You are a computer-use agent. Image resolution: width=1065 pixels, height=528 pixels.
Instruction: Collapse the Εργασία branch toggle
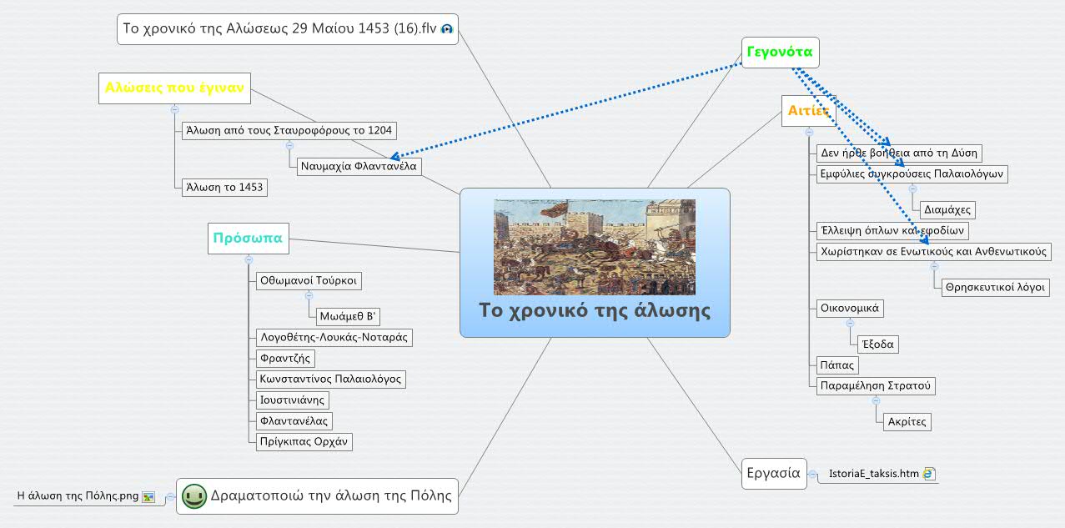click(x=812, y=474)
